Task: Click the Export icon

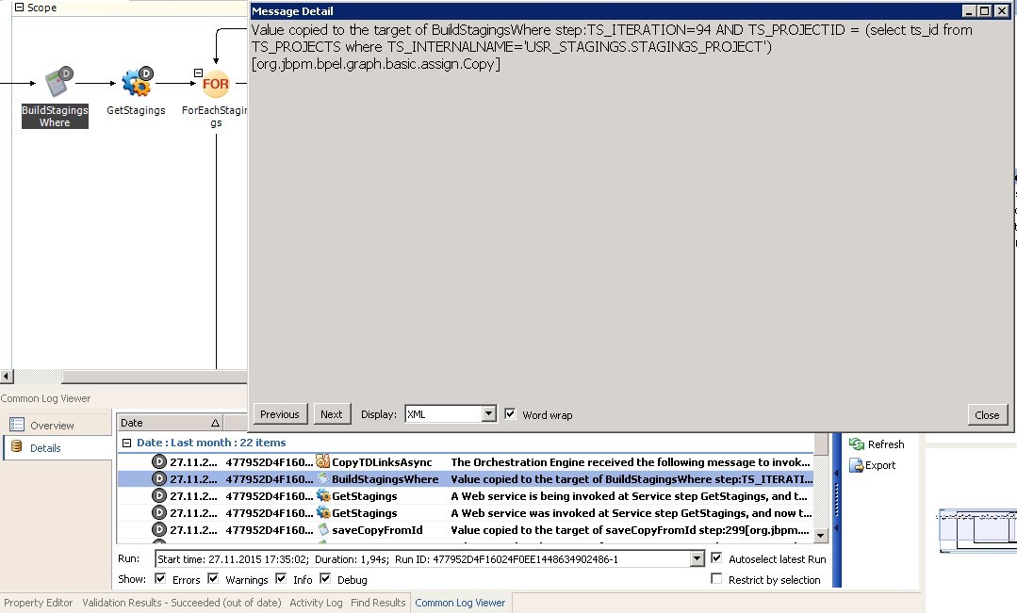Action: tap(856, 464)
